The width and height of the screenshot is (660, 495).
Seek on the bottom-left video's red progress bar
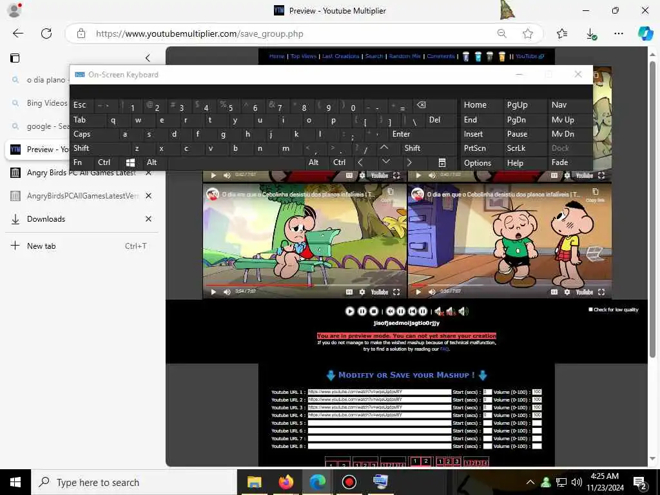pyautogui.click(x=305, y=285)
